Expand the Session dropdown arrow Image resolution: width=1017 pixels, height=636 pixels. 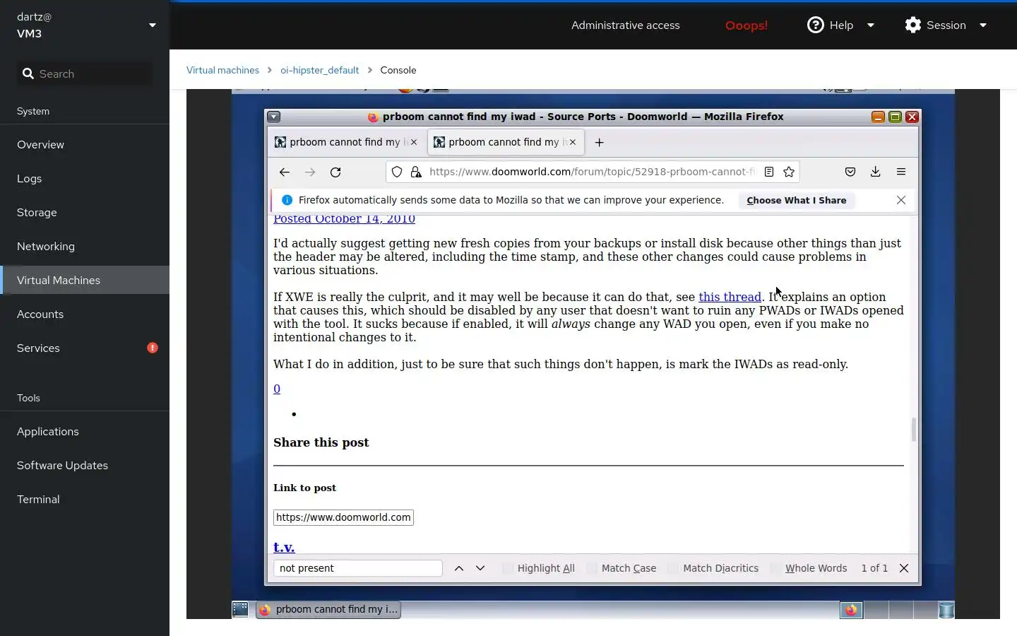click(x=983, y=25)
